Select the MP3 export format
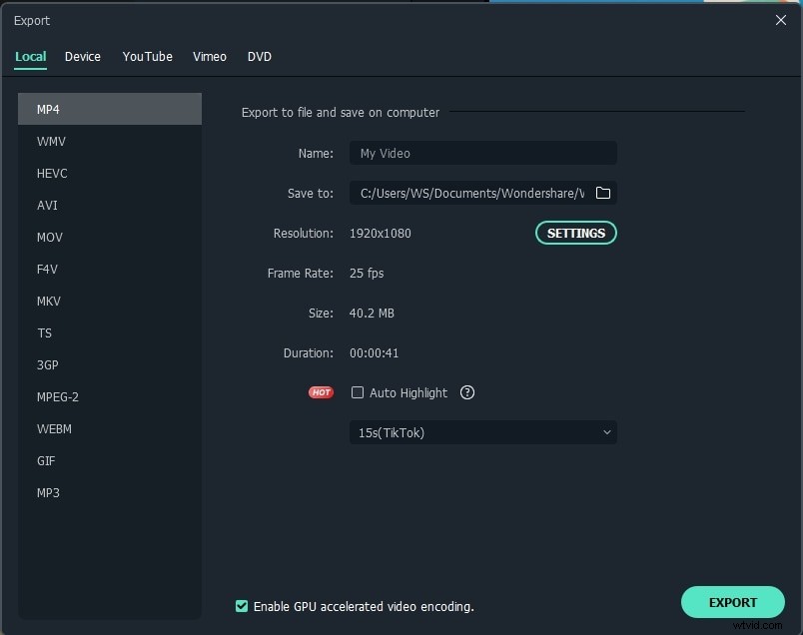The width and height of the screenshot is (803, 635). [x=48, y=492]
